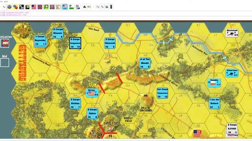Click the US flag toolbar icon
252x141 pixels.
[34, 7]
